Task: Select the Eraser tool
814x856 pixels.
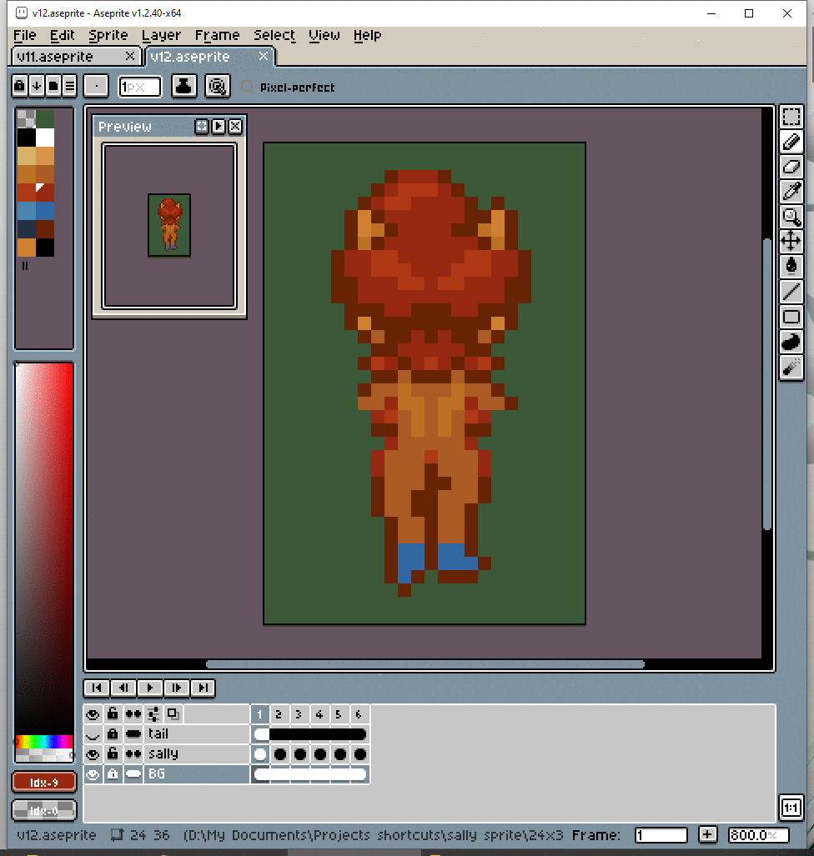Action: click(x=791, y=167)
